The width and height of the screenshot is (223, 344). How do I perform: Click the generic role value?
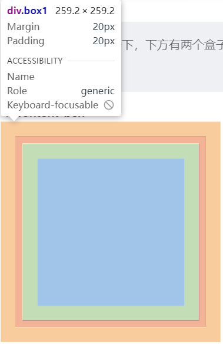point(98,91)
